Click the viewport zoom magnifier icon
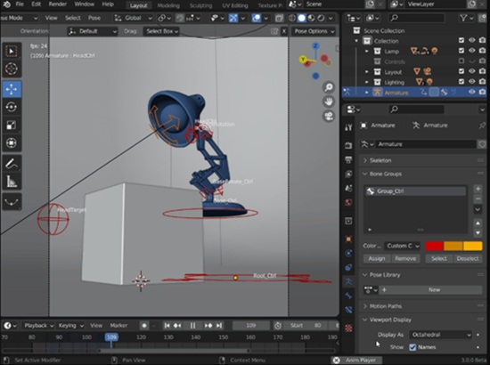The width and height of the screenshot is (490, 365). point(329,87)
